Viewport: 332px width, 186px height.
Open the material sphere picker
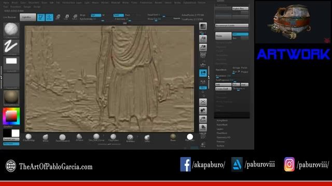tap(11, 98)
